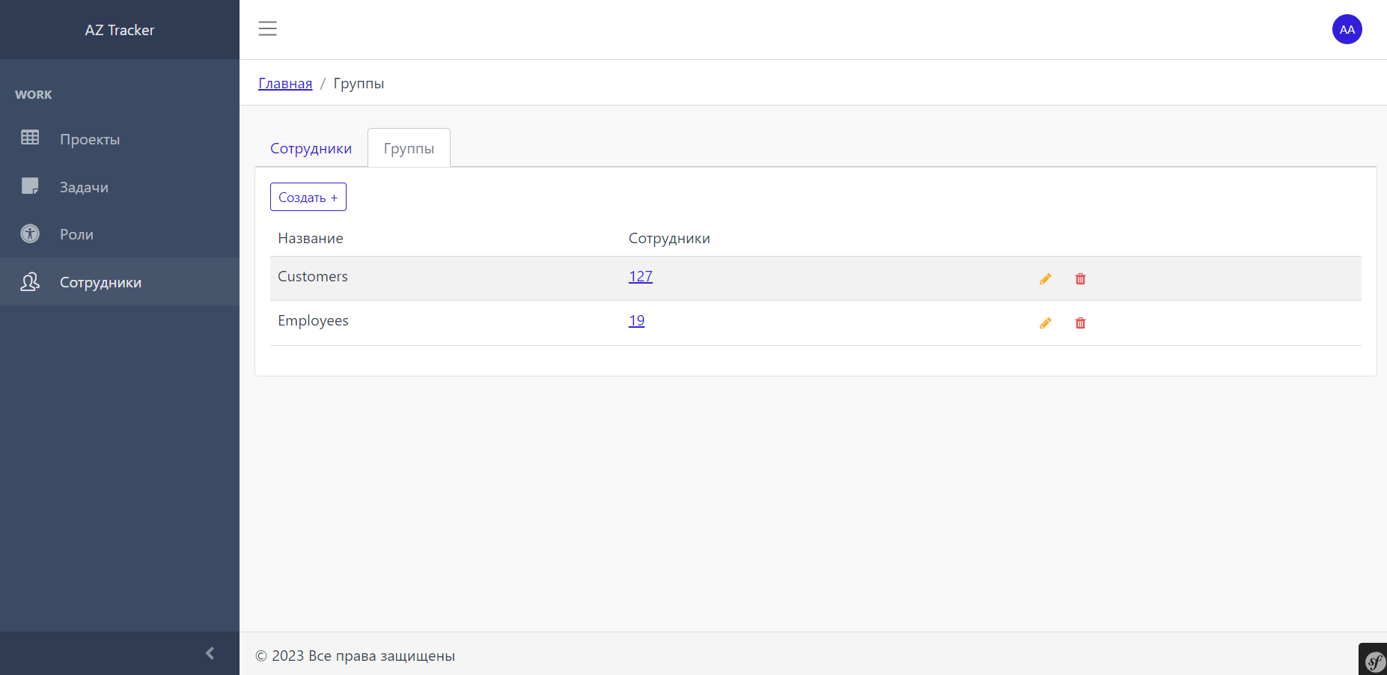Delete the Customers group via trash icon
The height and width of the screenshot is (675, 1387).
pos(1080,279)
